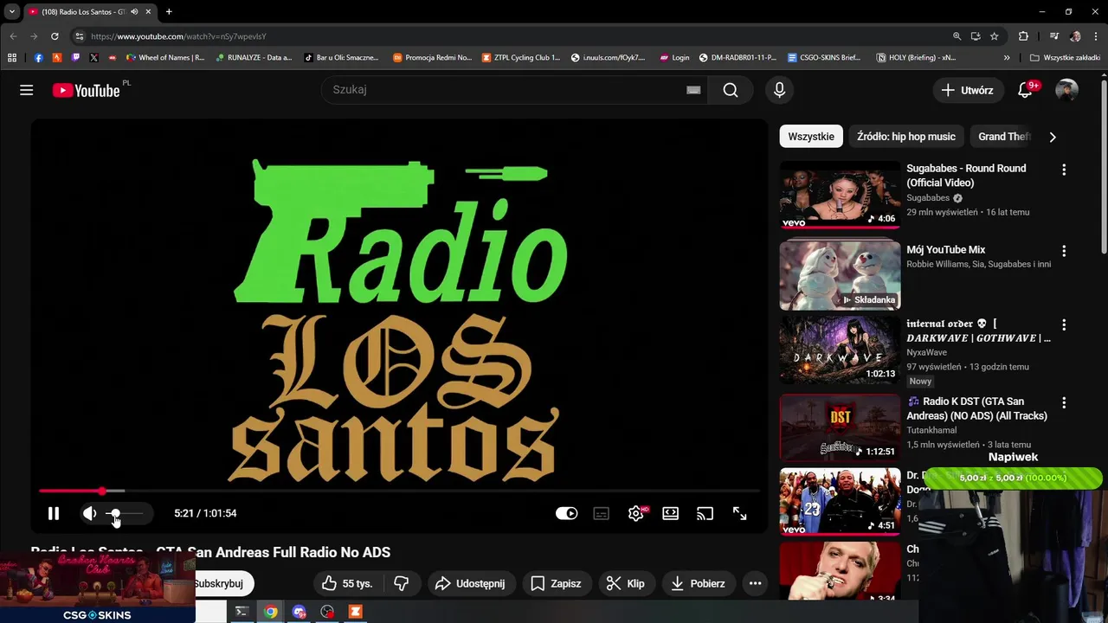The height and width of the screenshot is (623, 1108).
Task: Download with Pobierz button
Action: point(699,583)
